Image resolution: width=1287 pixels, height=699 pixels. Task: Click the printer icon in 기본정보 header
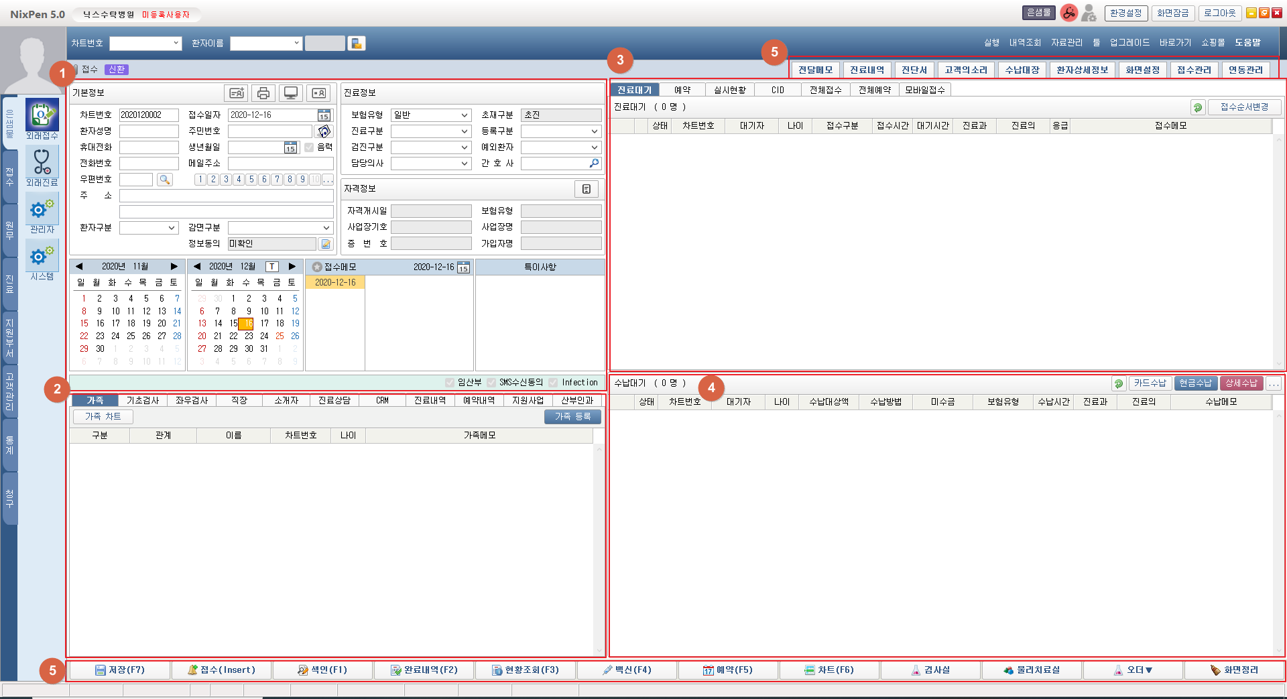263,93
